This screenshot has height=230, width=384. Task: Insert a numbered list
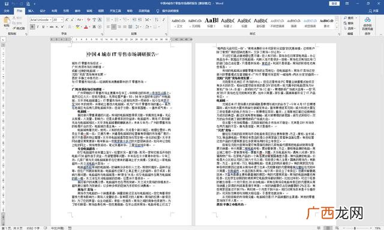pyautogui.click(x=117, y=20)
